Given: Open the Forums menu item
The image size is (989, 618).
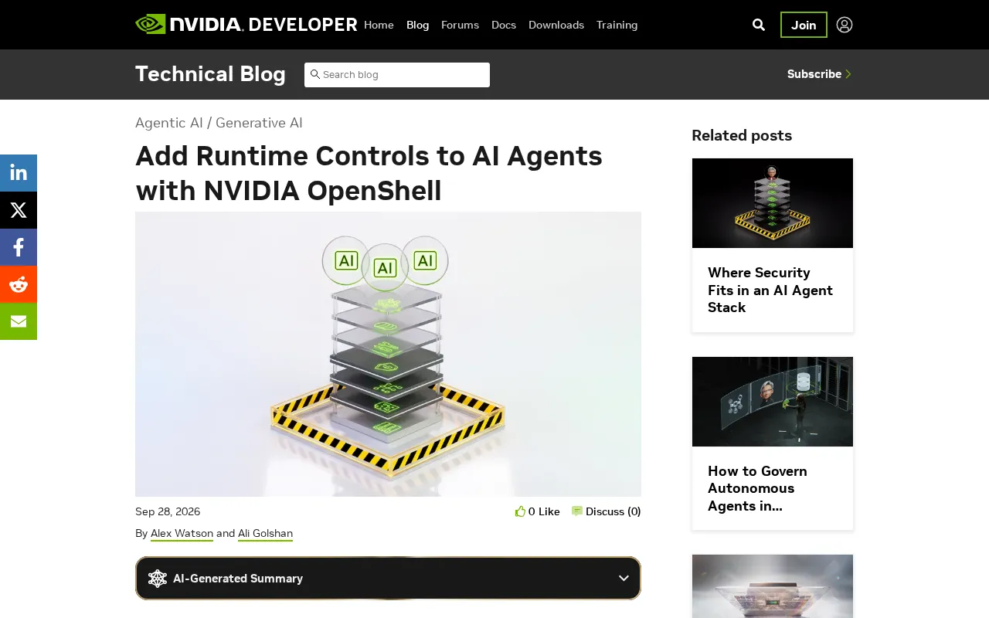Looking at the screenshot, I should [x=460, y=25].
